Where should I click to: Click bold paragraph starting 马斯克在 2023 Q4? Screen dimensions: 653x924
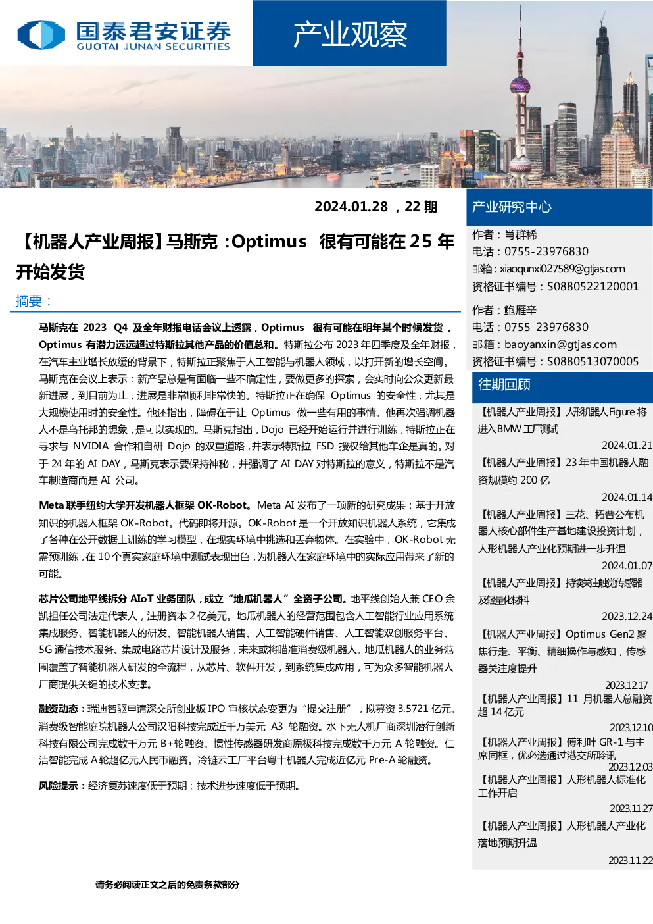point(247,336)
